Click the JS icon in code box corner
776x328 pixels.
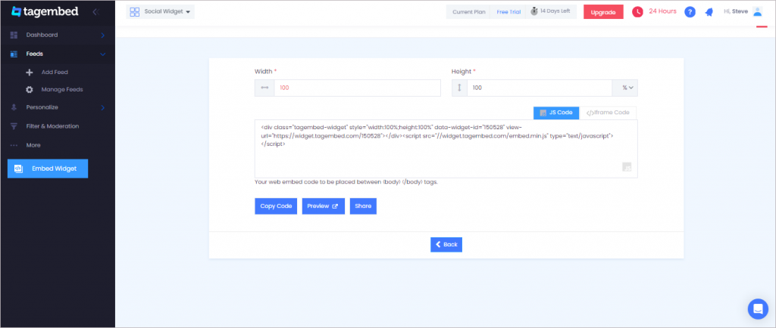(x=627, y=167)
